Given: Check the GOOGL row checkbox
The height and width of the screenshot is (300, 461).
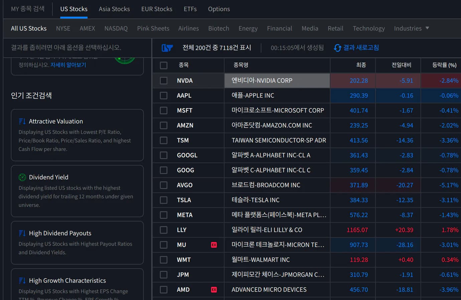Looking at the screenshot, I should [x=164, y=155].
